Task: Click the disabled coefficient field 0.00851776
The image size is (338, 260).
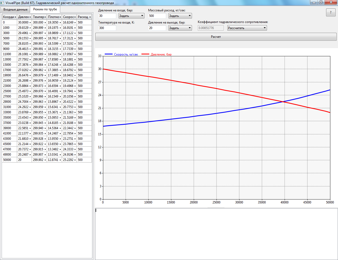Action: (x=211, y=28)
